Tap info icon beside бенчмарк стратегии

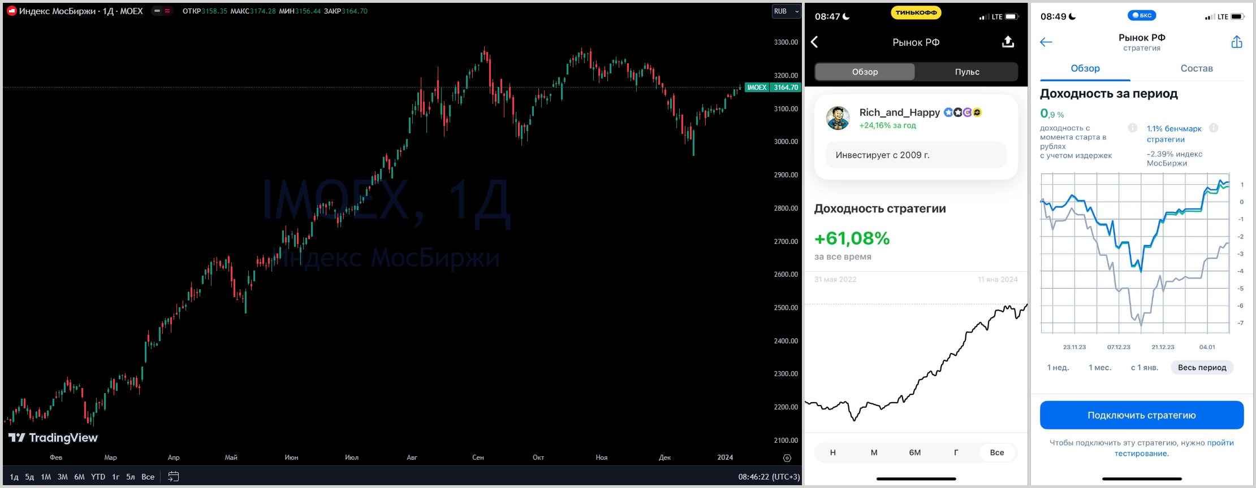click(x=1213, y=128)
